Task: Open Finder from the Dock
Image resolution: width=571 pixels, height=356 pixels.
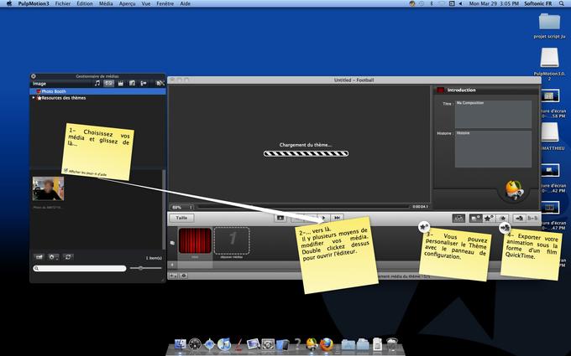Action: click(x=181, y=343)
